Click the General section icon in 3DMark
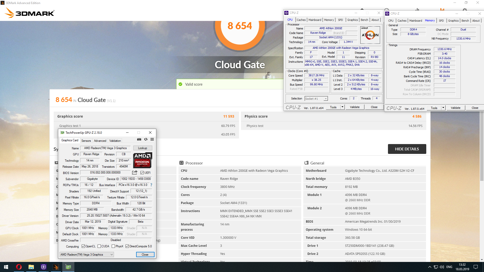Screen dimensions: 484x272 point(306,163)
